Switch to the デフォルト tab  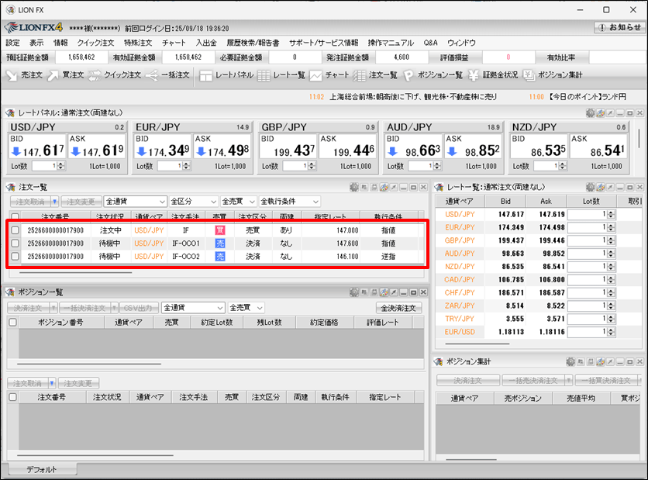(41, 469)
